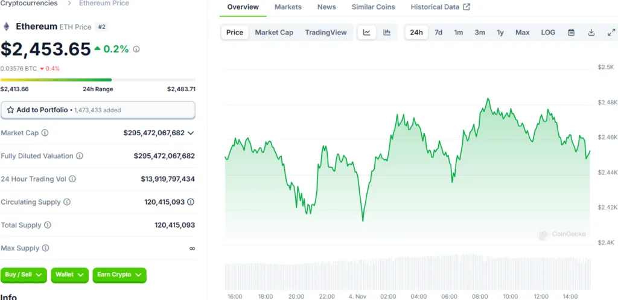This screenshot has height=300, width=618.
Task: Click info icon right of 120,415,093 circulating value
Action: [191, 202]
